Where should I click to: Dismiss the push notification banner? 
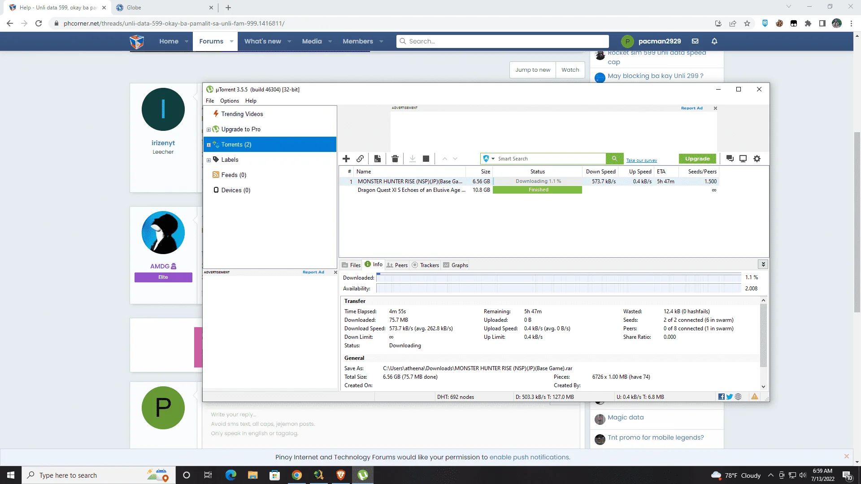(847, 456)
